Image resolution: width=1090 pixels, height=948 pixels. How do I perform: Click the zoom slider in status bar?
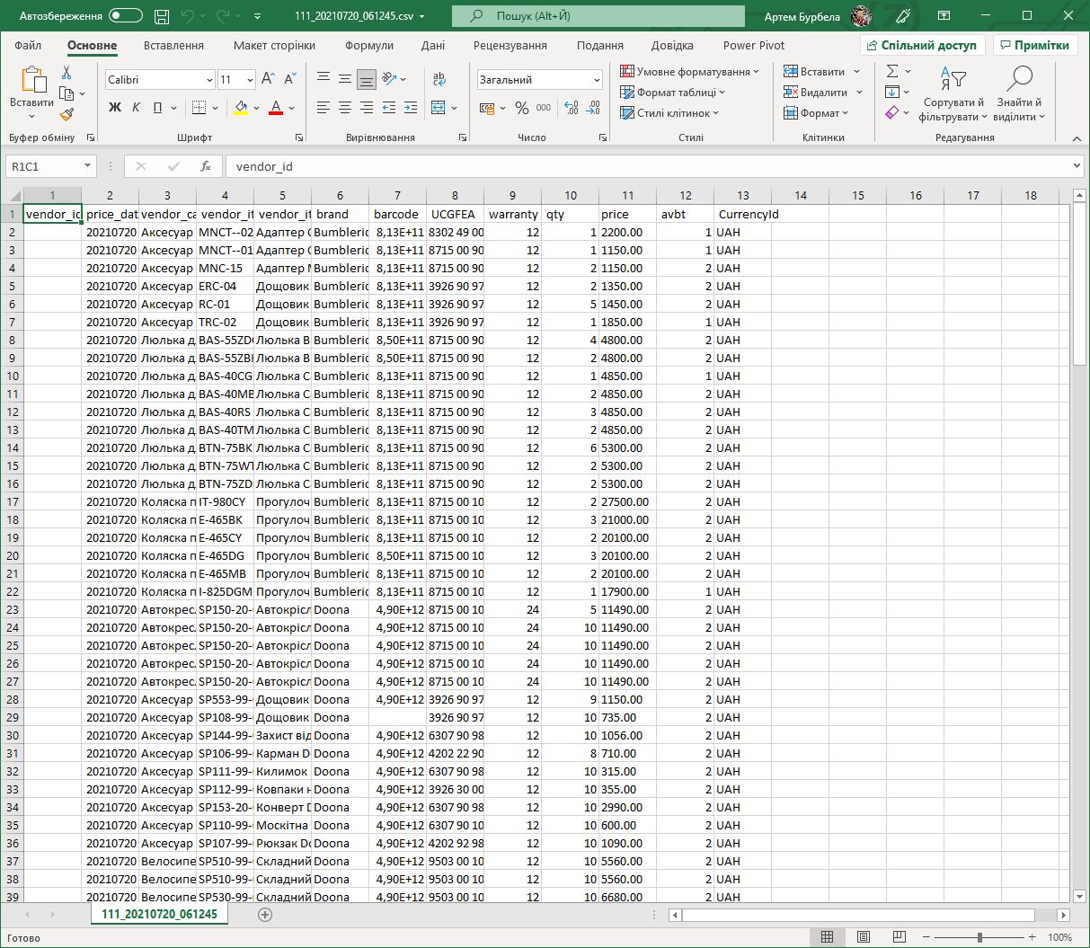(x=979, y=937)
